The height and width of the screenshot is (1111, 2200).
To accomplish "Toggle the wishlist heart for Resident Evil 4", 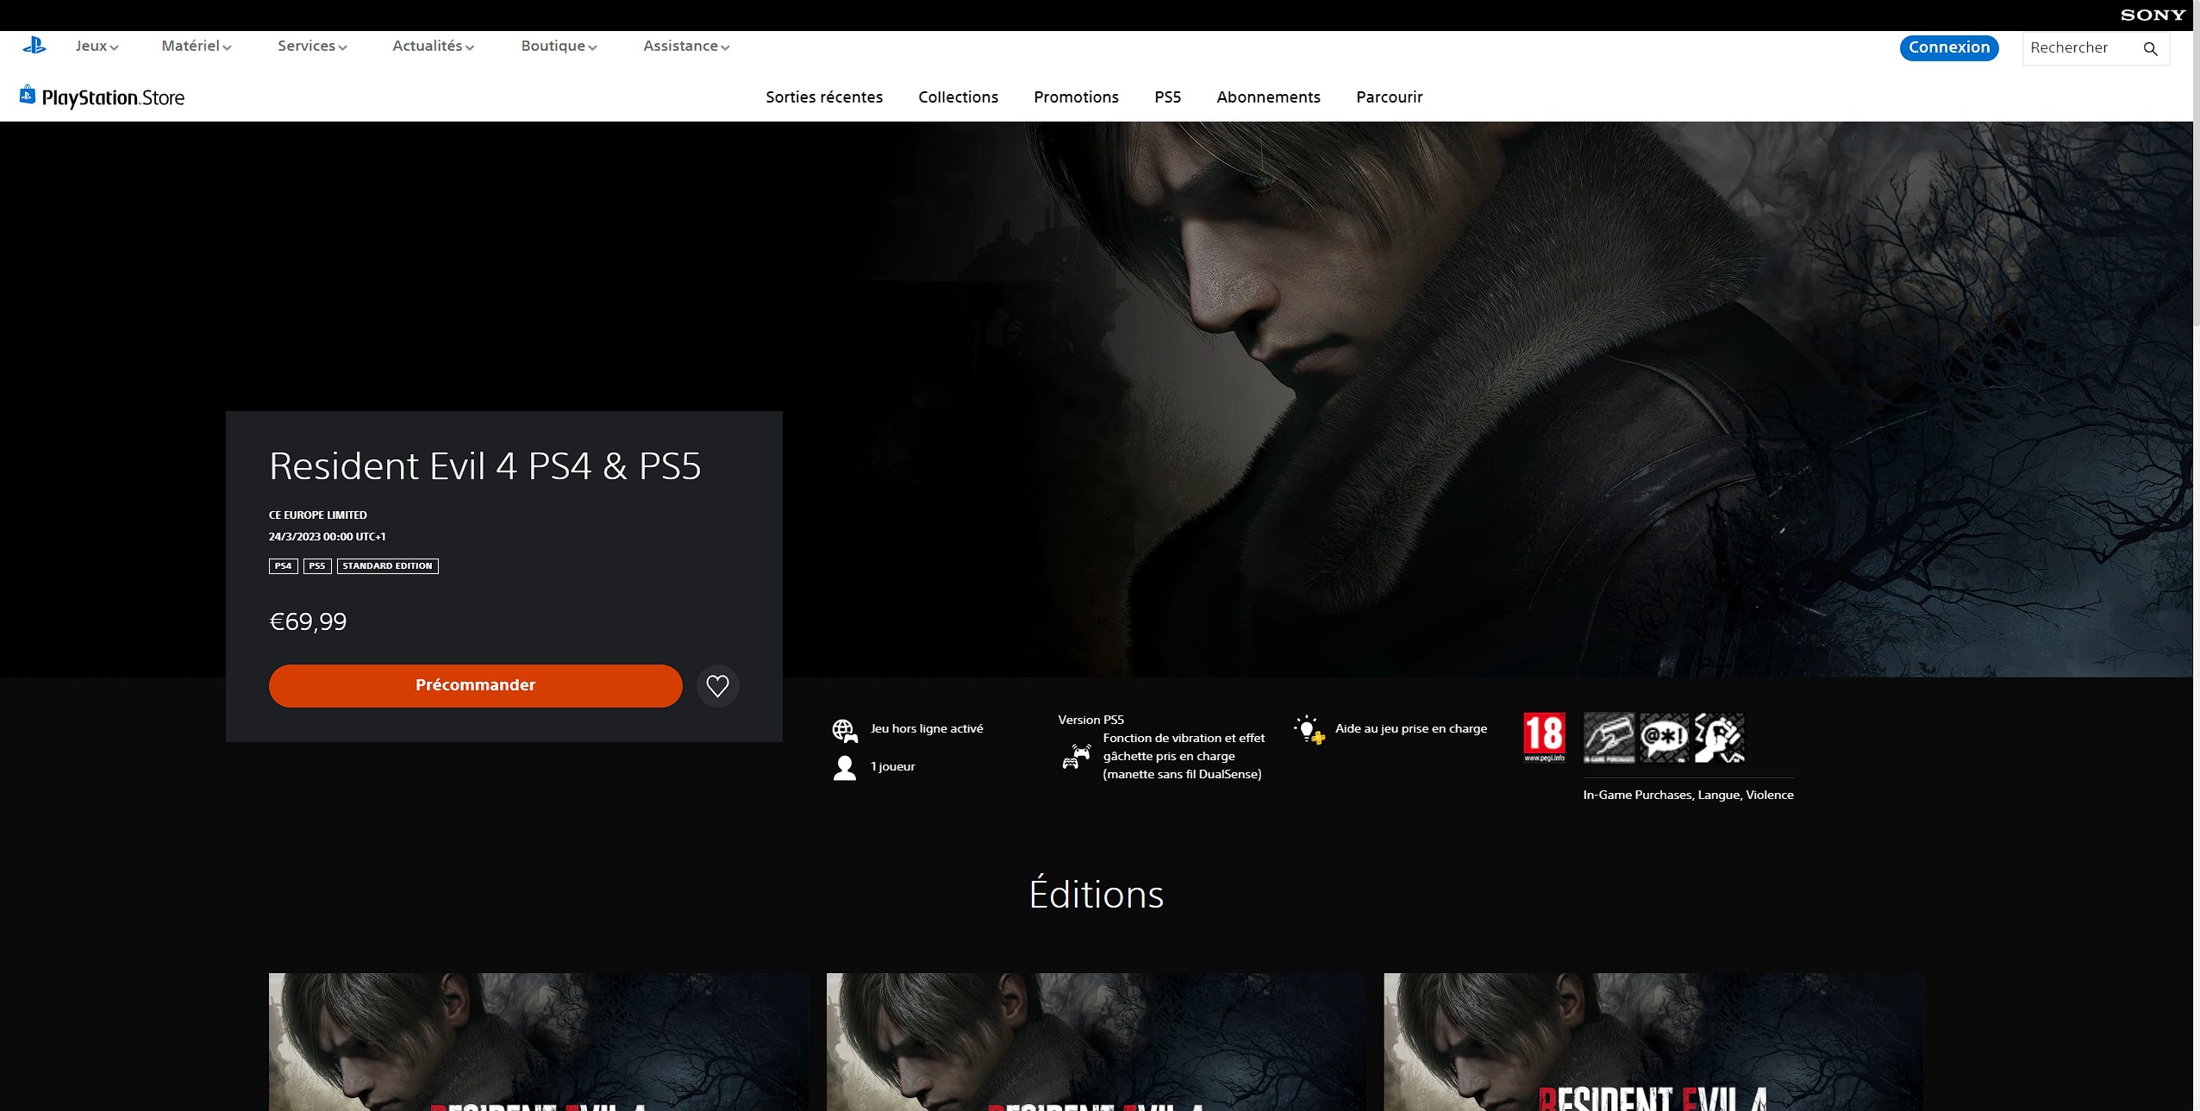I will point(718,685).
